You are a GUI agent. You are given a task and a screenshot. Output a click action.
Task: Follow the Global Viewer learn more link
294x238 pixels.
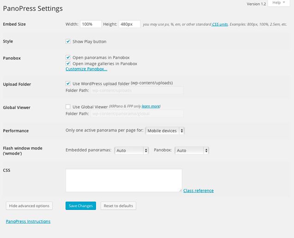151,106
